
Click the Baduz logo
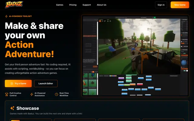click(14, 5)
